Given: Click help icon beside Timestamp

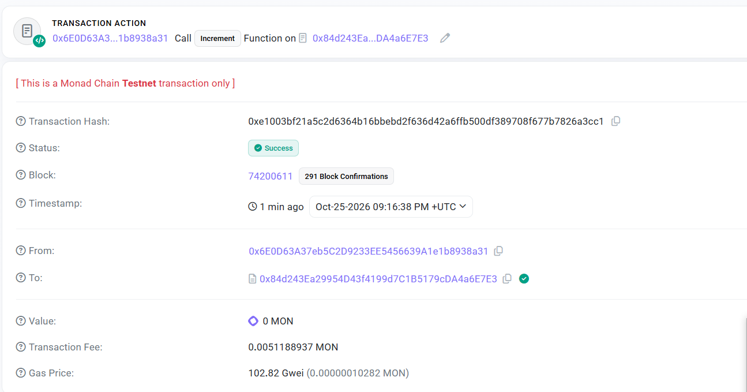Looking at the screenshot, I should click(21, 203).
